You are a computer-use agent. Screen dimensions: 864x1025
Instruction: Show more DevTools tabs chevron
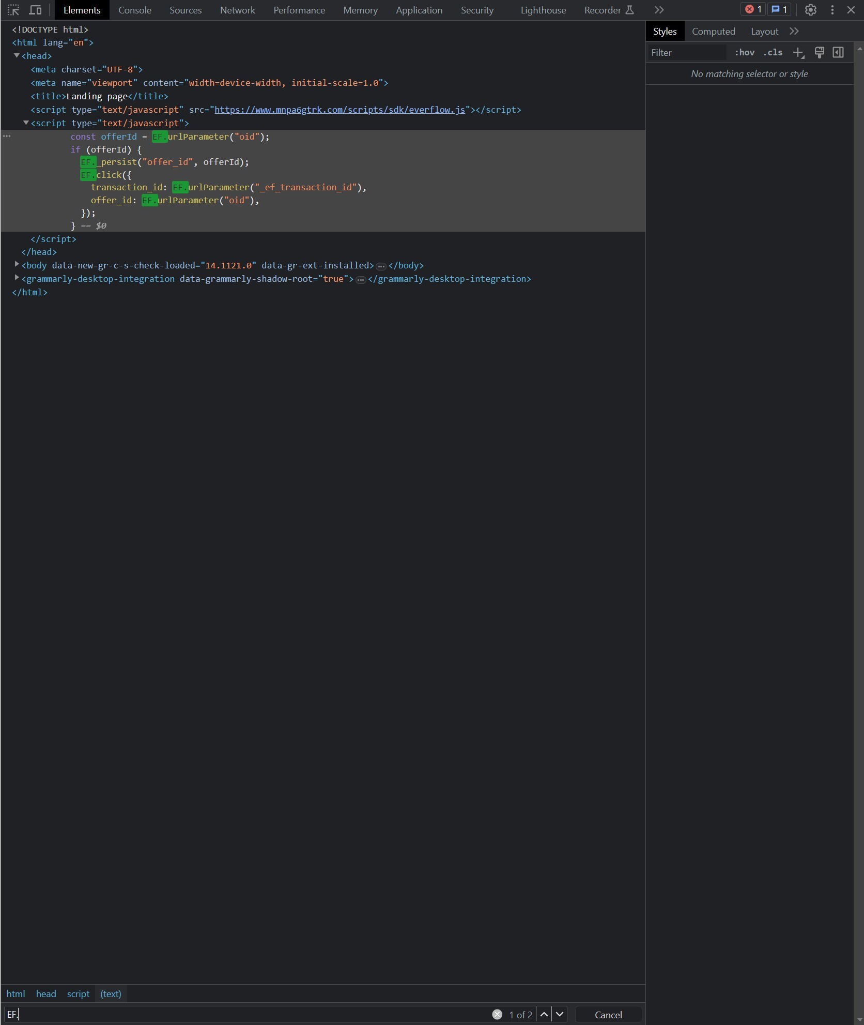pyautogui.click(x=659, y=10)
